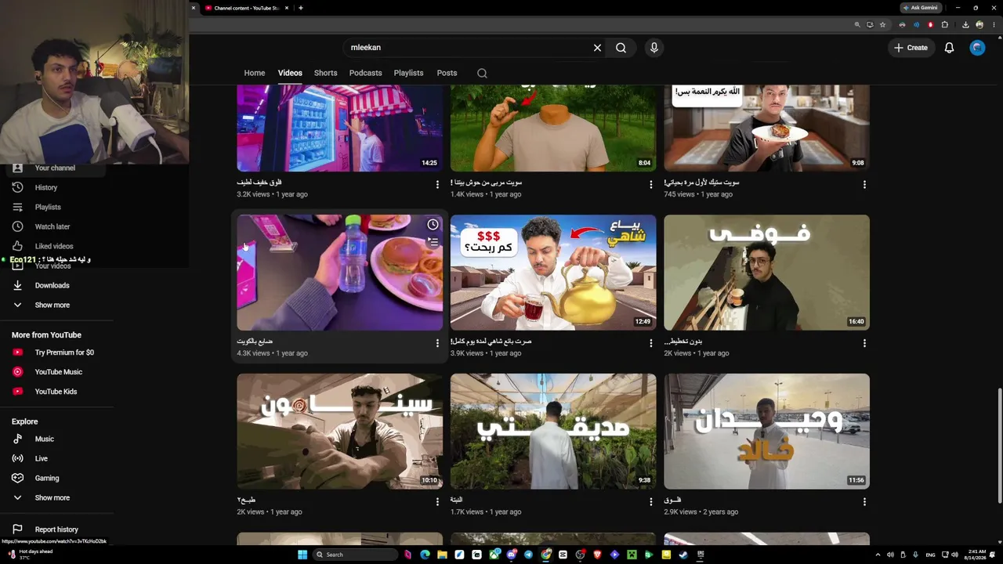This screenshot has height=564, width=1003.
Task: Open YouTube Kids from sidebar
Action: 56,392
